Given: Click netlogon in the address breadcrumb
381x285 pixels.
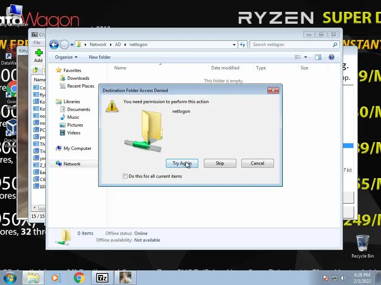Looking at the screenshot, I should click(x=138, y=45).
